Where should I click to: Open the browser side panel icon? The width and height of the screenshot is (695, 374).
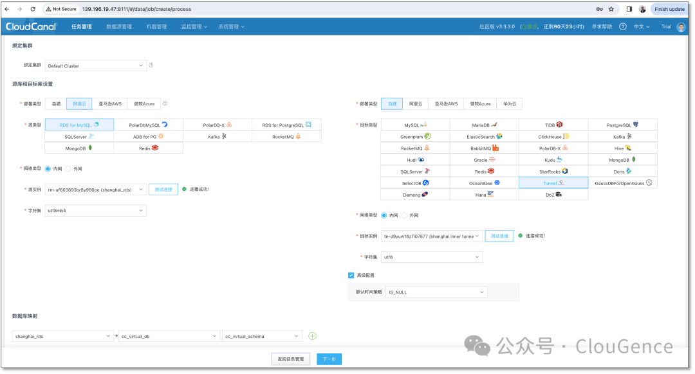pos(629,9)
